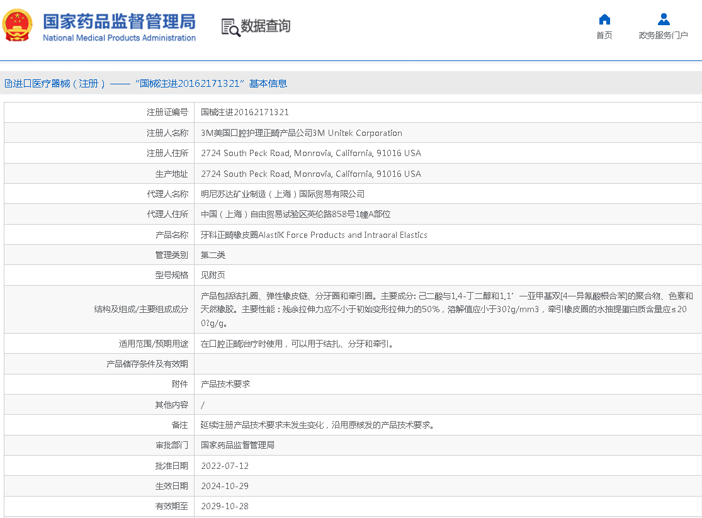Select the 适用范围/预期用途 label
The width and height of the screenshot is (702, 518).
tap(153, 344)
